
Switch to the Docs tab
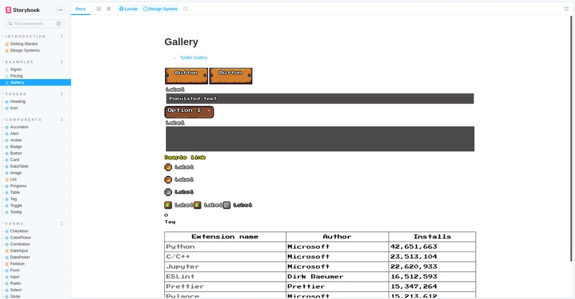[80, 9]
